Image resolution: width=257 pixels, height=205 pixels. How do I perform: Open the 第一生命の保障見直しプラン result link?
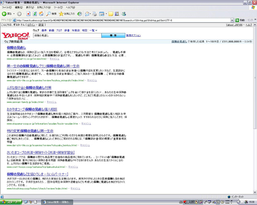tap(43, 66)
